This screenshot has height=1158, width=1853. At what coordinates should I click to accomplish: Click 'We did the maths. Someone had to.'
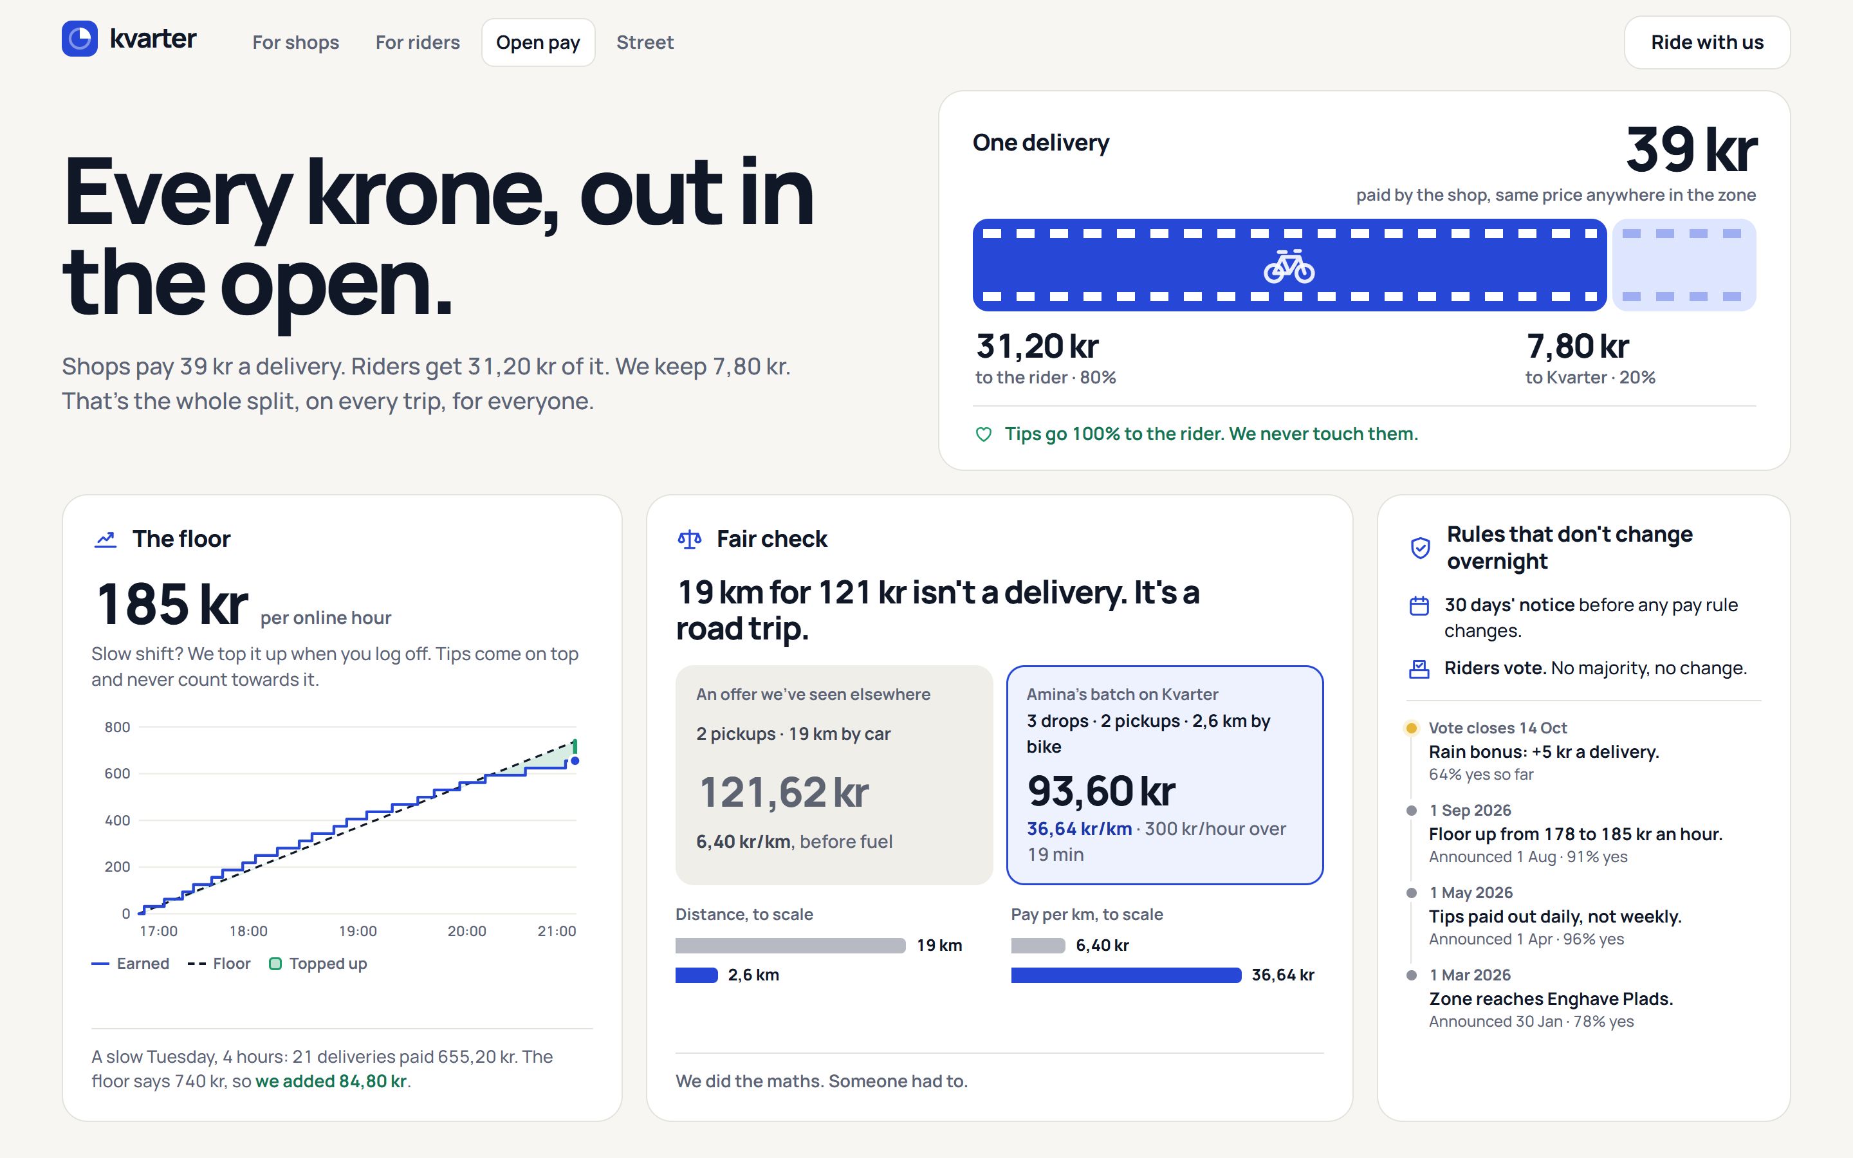point(822,1081)
